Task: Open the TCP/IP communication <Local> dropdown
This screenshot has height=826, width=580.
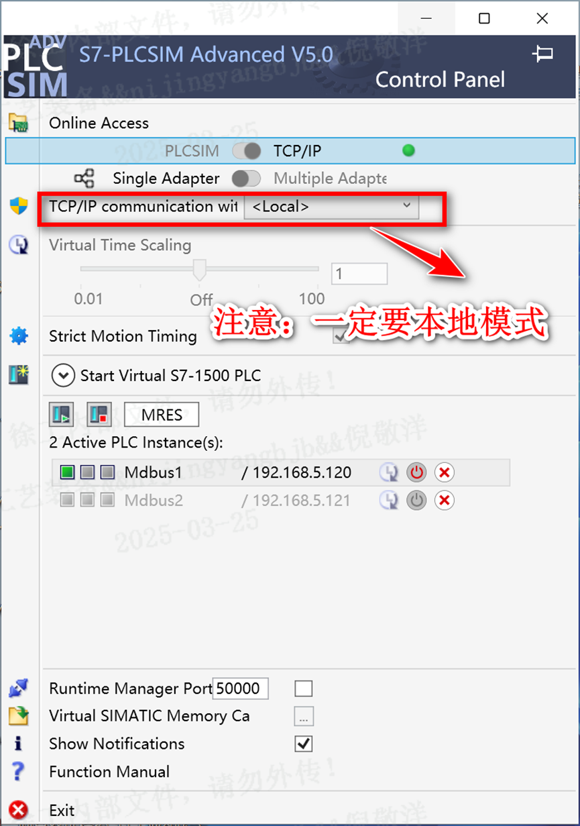Action: pyautogui.click(x=332, y=207)
